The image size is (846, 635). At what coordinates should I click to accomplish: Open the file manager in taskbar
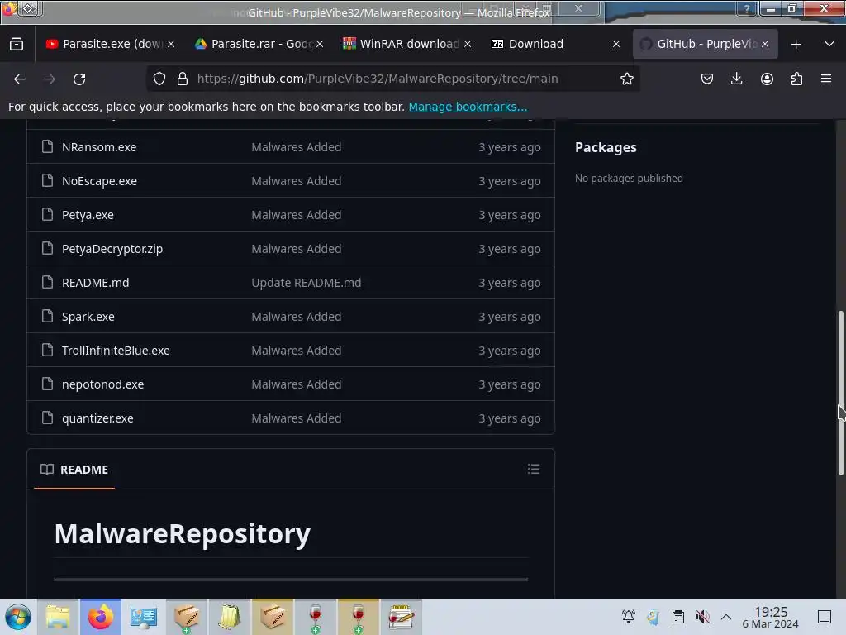58,617
